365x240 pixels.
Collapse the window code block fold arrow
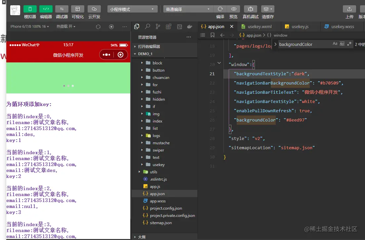[219, 63]
